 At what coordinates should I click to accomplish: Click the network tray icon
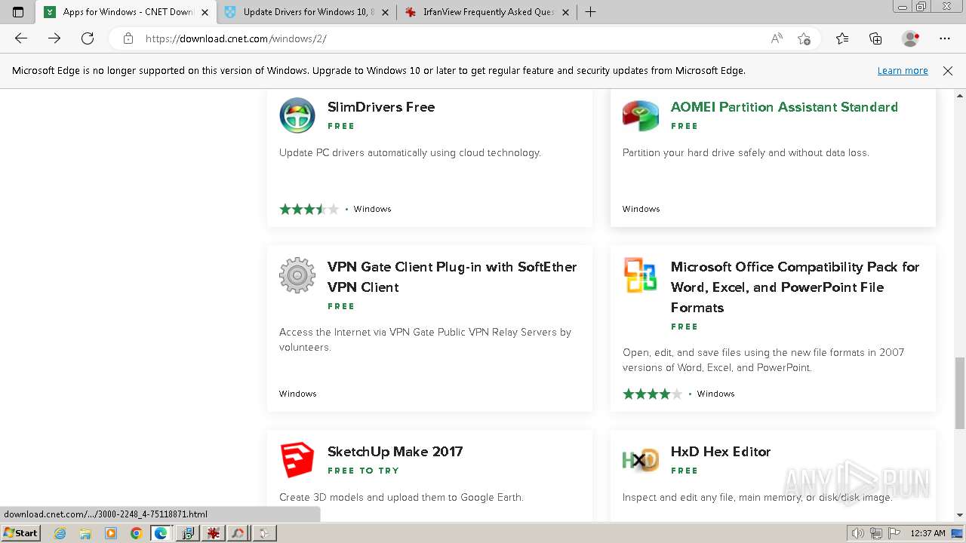876,533
